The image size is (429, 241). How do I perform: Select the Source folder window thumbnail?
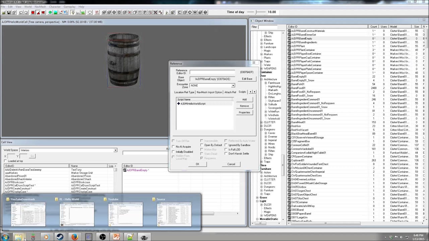(174, 212)
